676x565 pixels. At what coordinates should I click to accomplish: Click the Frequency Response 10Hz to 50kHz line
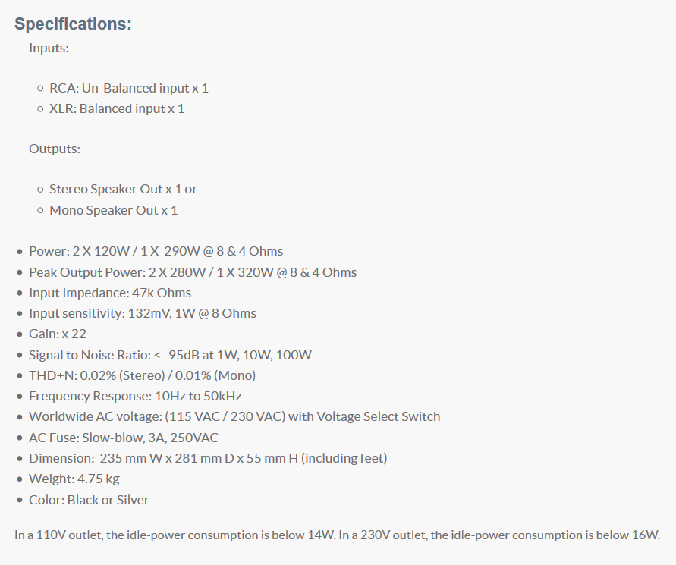(x=135, y=396)
